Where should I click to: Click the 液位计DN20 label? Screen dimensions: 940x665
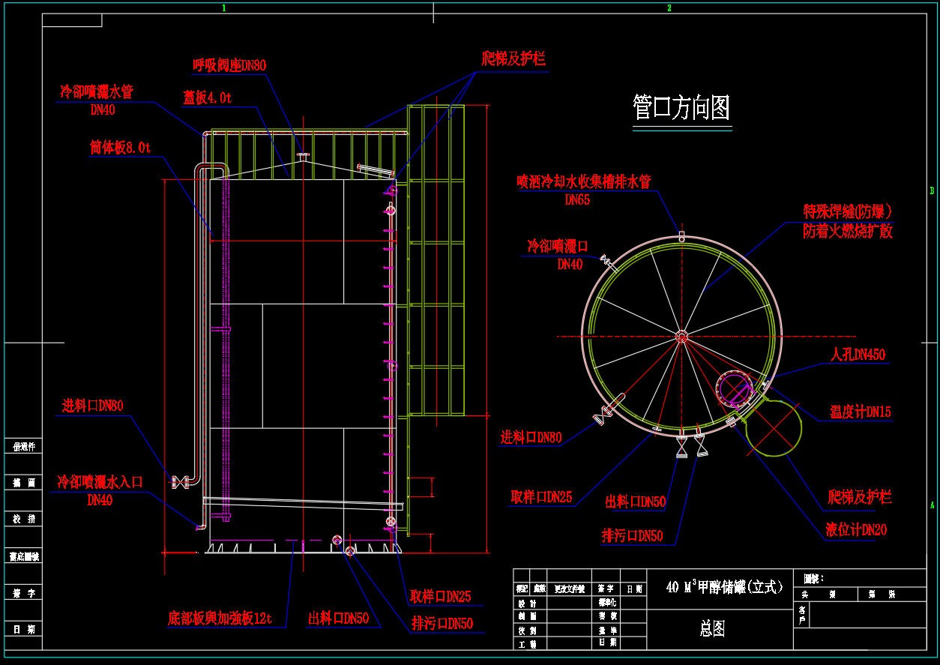tap(856, 530)
